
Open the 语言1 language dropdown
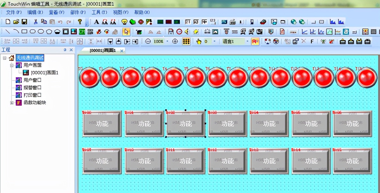point(248,41)
